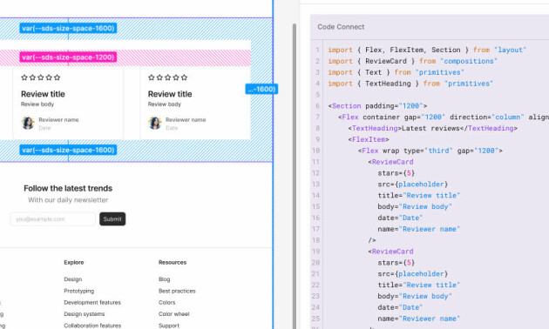Image resolution: width=549 pixels, height=329 pixels.
Task: Click the <FlexItem> code line 9
Action: pos(369,139)
